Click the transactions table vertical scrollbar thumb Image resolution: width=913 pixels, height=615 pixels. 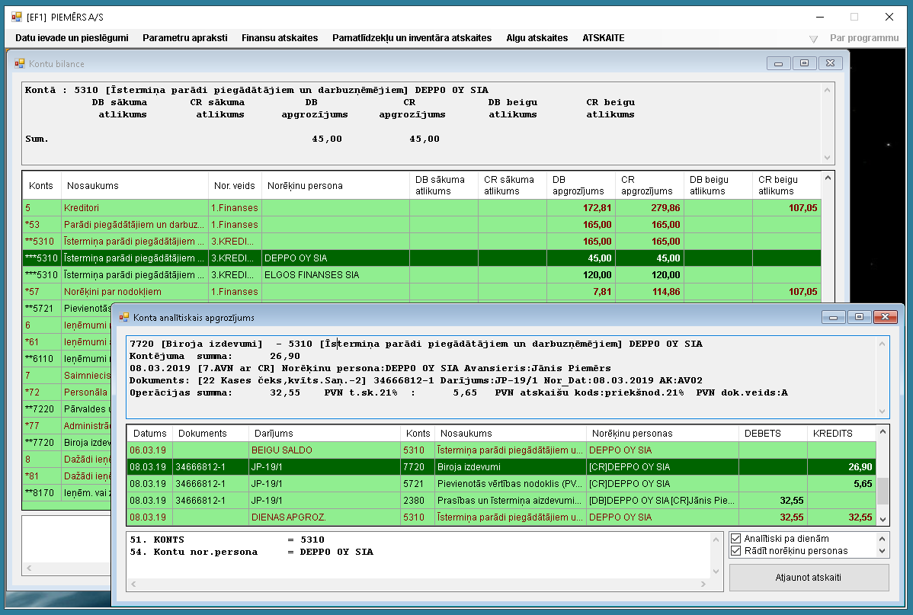pos(883,491)
